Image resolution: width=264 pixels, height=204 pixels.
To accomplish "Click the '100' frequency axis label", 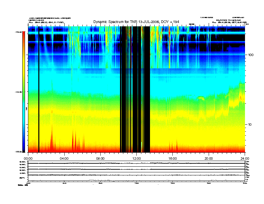I will (x=251, y=55).
